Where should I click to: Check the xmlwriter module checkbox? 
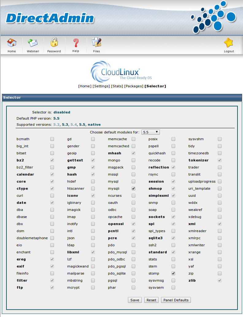click(x=220, y=245)
